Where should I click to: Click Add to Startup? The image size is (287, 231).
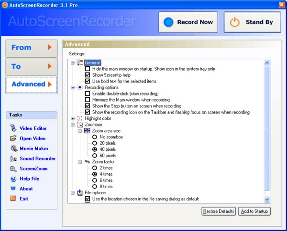[x=254, y=211]
